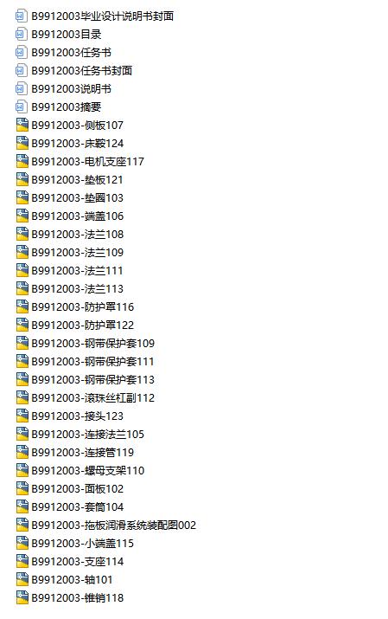Select file B9912003-床鞍124
Image resolution: width=388 pixels, height=619 pixels.
coord(78,144)
